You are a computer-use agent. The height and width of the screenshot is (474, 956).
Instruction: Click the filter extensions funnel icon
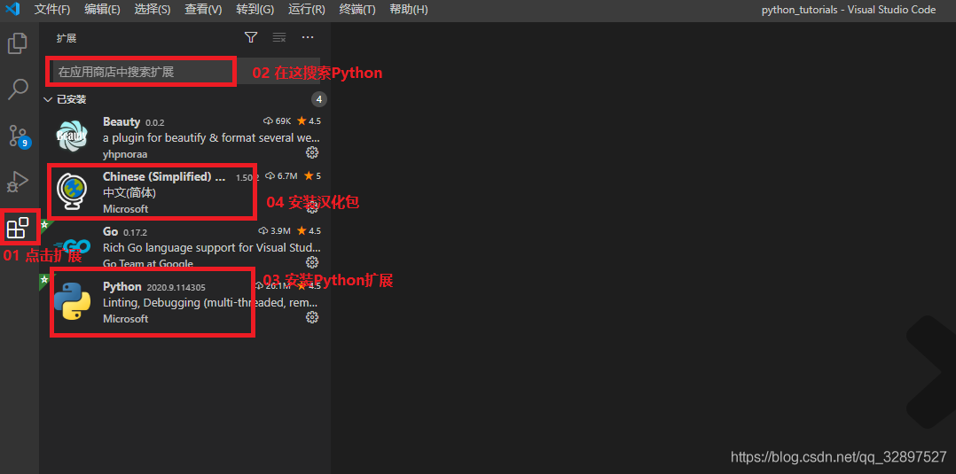coord(251,38)
